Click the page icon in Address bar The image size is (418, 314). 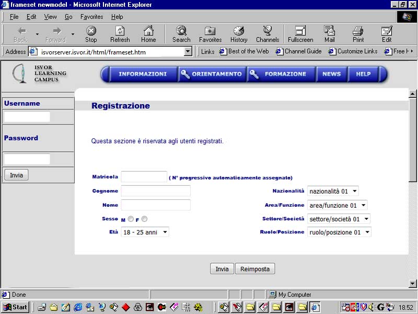pos(33,51)
